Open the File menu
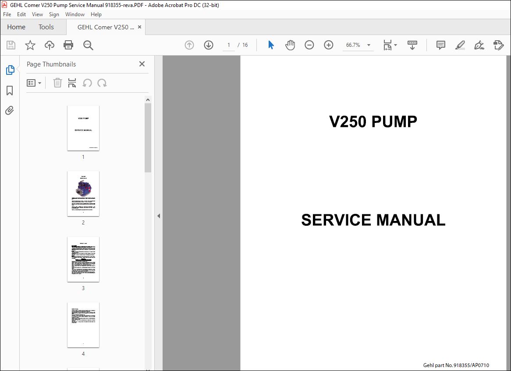511x371 pixels. (7, 14)
